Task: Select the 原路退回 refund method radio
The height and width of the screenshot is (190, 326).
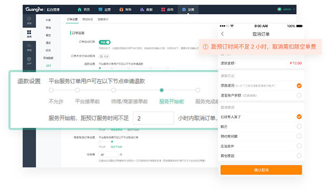Action: (x=299, y=86)
